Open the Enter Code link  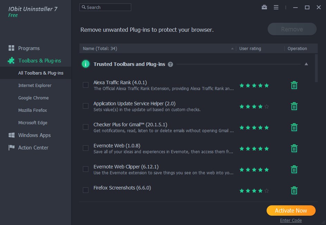(x=291, y=220)
